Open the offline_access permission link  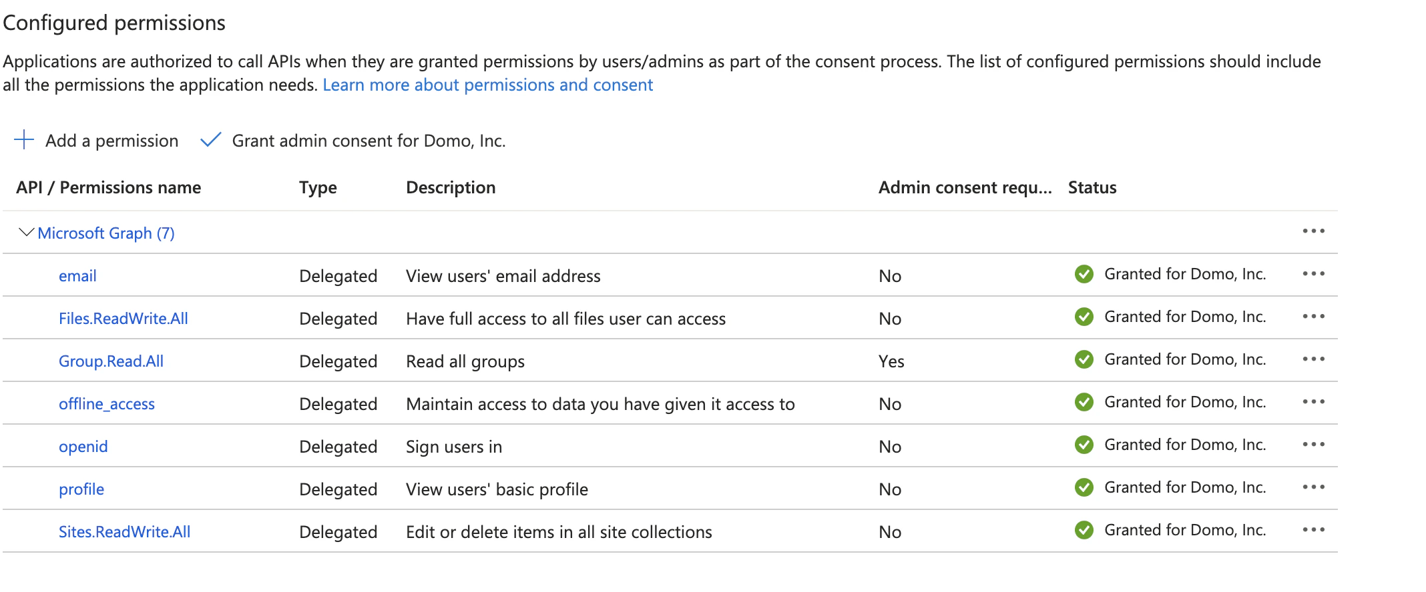click(x=107, y=404)
